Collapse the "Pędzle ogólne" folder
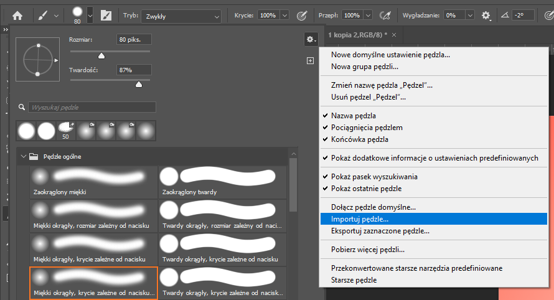Viewport: 554px width, 300px height. pyautogui.click(x=24, y=156)
